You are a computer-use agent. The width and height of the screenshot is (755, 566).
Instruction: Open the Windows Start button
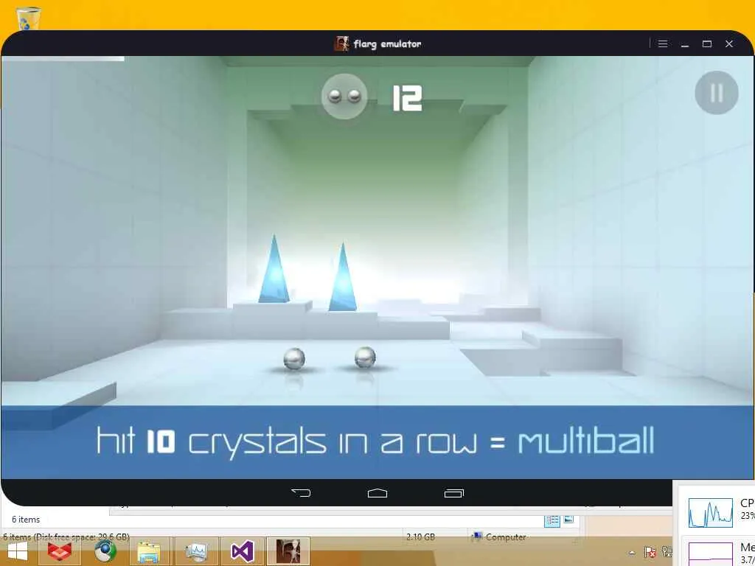click(18, 551)
